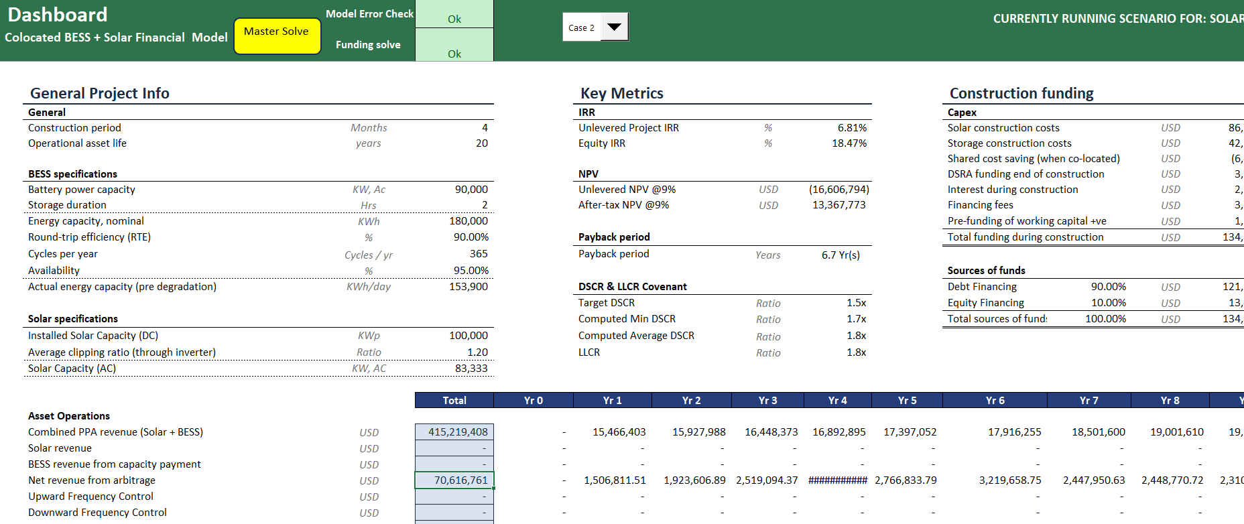
Task: Select the Round-trip efficiency 90.00% cell
Action: tap(471, 237)
